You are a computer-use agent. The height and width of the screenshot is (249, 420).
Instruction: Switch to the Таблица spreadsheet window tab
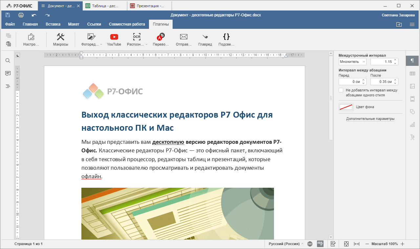[x=105, y=6]
